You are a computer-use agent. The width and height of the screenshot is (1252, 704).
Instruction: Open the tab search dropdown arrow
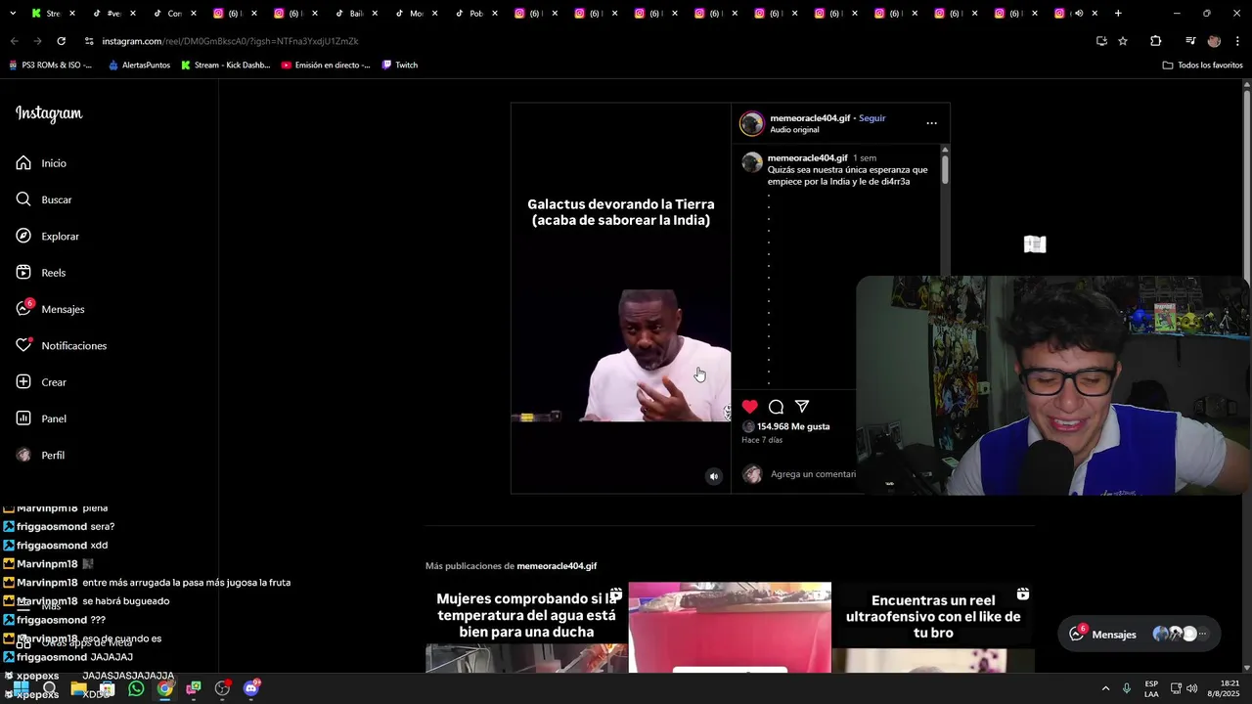[13, 14]
